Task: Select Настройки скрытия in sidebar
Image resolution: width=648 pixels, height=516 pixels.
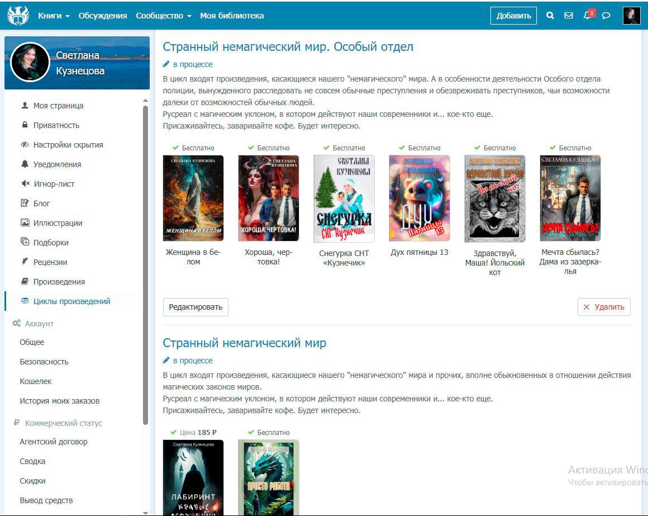Action: tap(68, 145)
